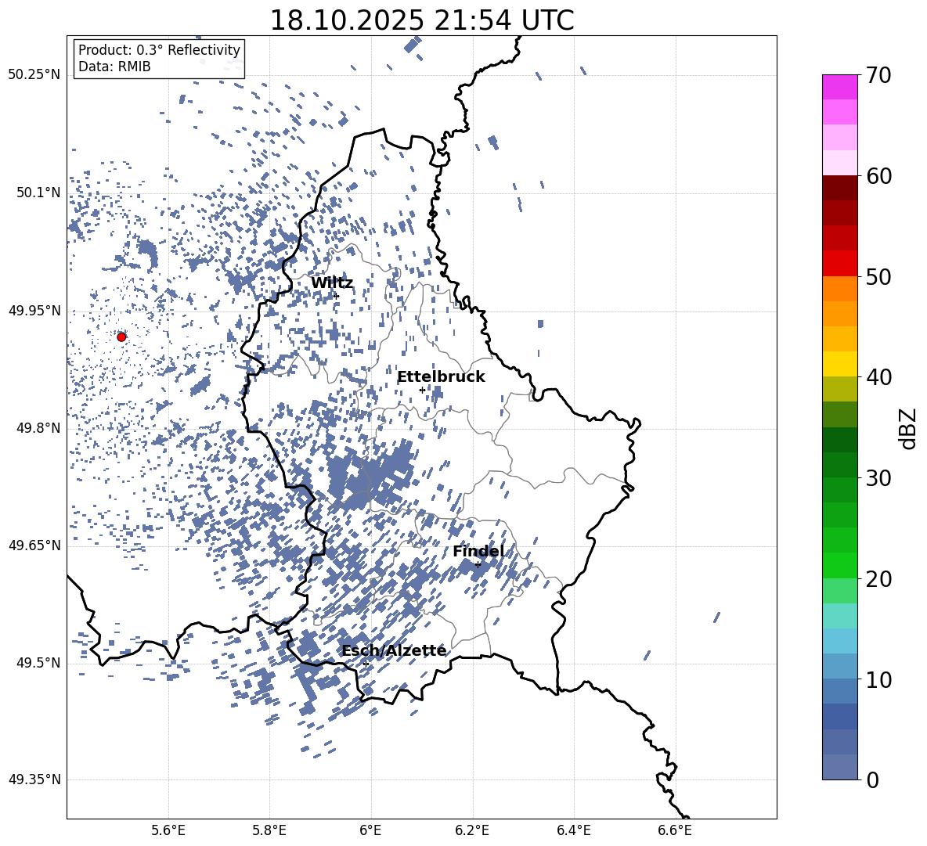Click the light blue colorbar segment above 10
The image size is (927, 846).
pyautogui.click(x=839, y=641)
